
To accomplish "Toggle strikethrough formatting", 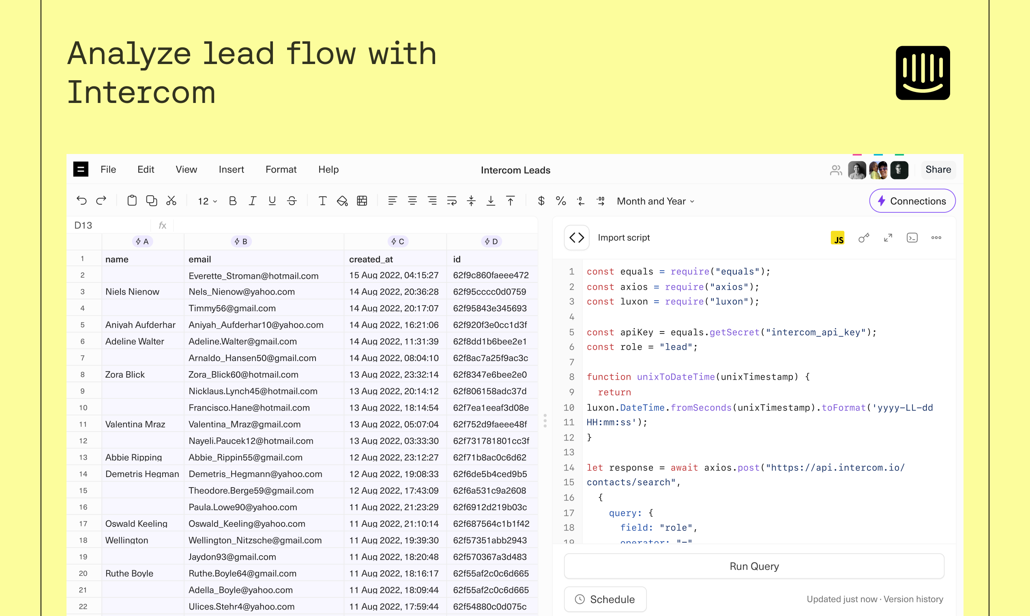I will [x=292, y=201].
